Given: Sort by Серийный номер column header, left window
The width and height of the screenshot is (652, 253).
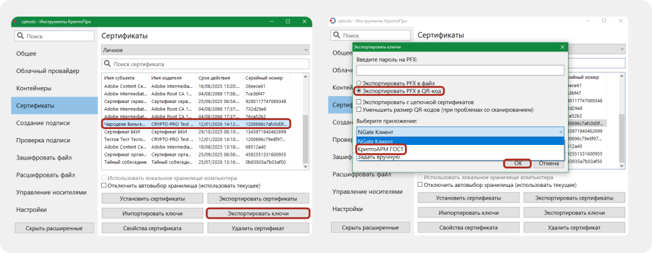Looking at the screenshot, I should coord(267,78).
